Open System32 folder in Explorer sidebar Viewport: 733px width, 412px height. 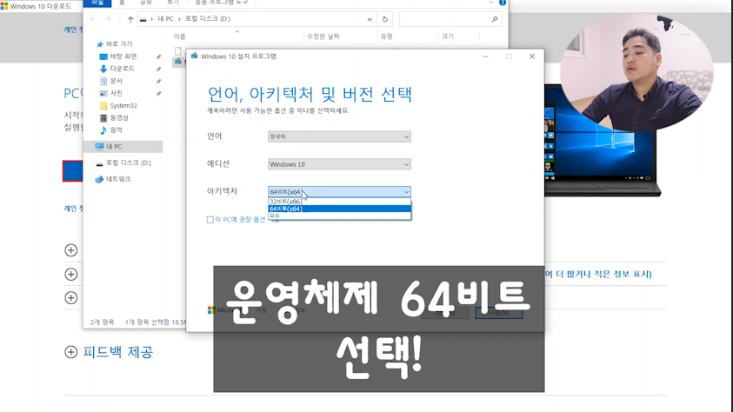click(x=123, y=105)
